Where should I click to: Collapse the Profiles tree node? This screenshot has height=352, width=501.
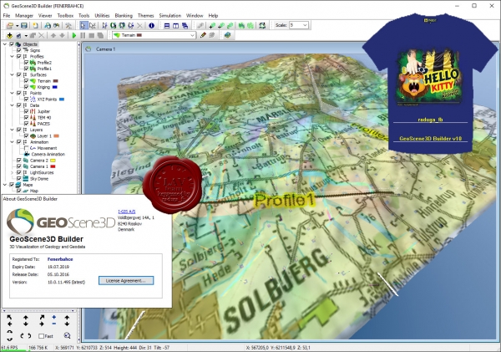coord(13,56)
